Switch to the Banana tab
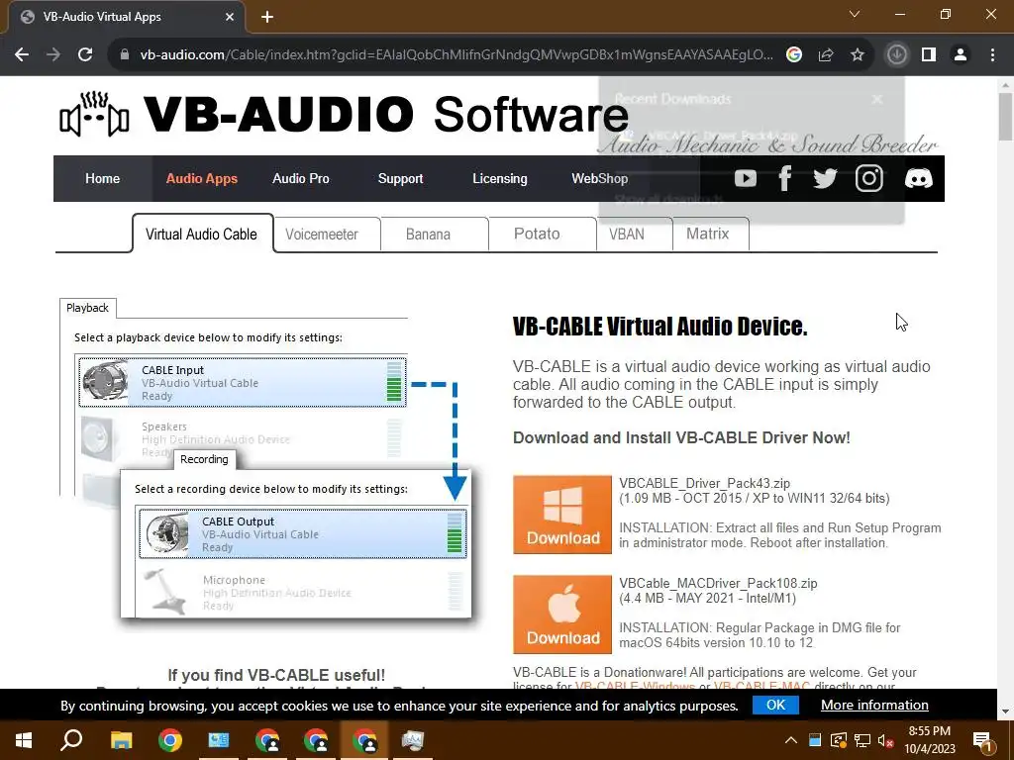 (434, 234)
